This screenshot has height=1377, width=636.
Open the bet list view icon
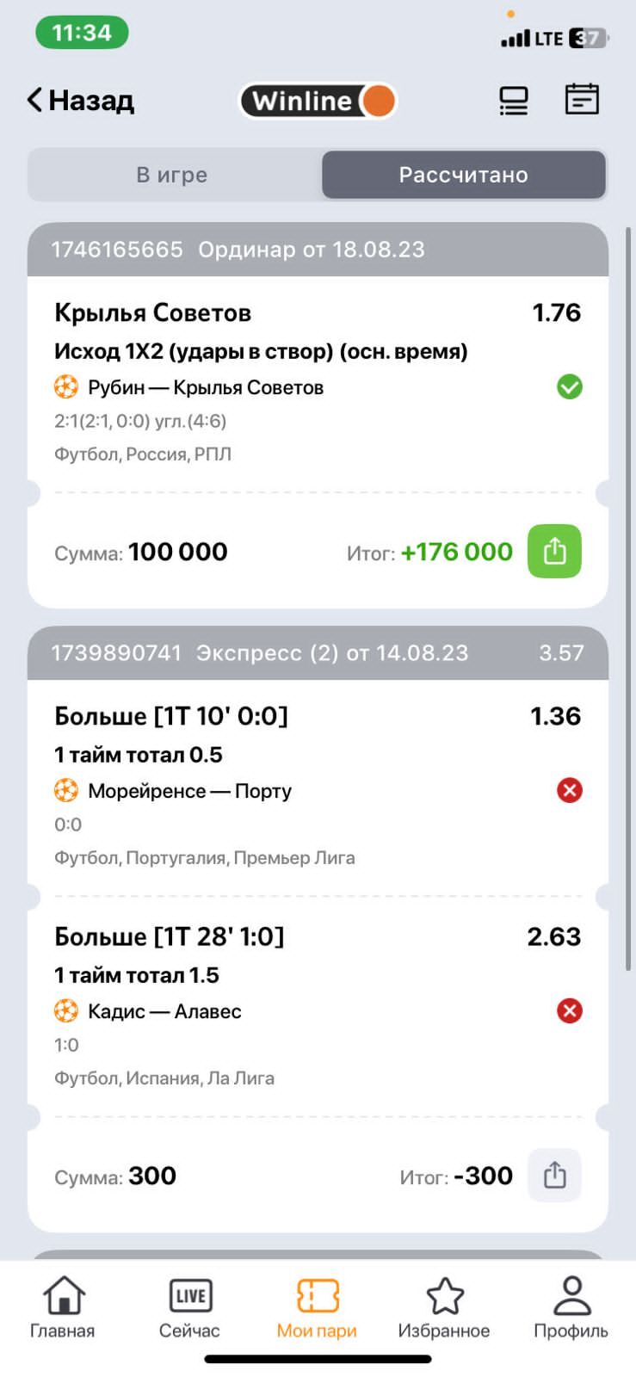click(x=514, y=100)
